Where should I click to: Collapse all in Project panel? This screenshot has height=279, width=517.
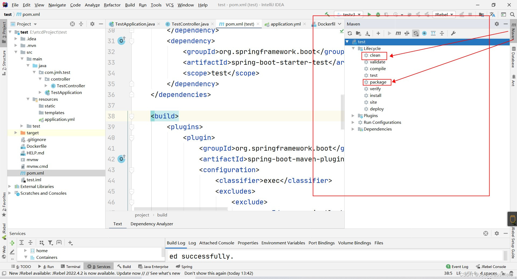pyautogui.click(x=81, y=24)
